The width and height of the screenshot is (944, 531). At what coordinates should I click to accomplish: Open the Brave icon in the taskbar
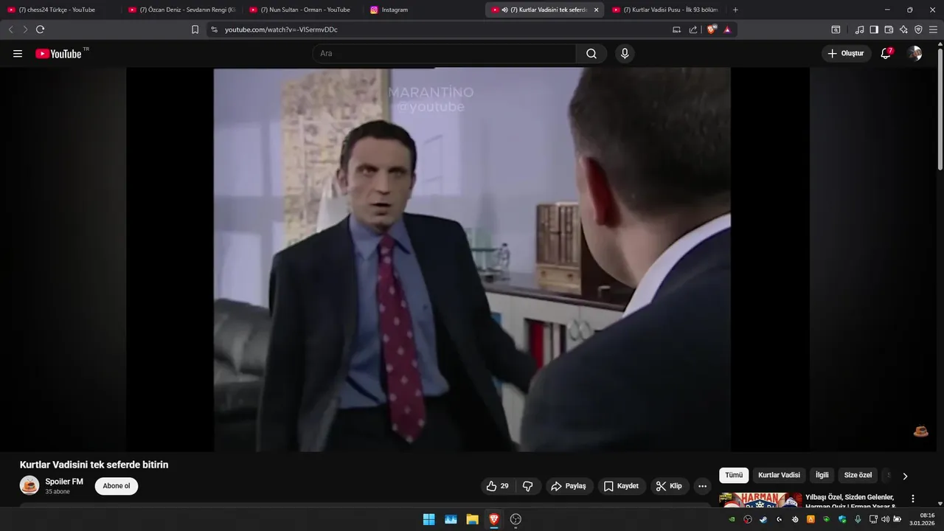tap(494, 519)
